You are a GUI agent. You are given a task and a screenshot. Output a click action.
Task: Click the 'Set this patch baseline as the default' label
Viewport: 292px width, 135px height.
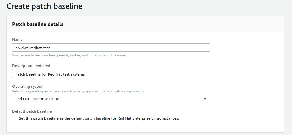tap(99, 118)
